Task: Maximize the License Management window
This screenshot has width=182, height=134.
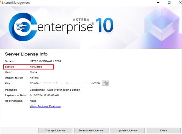Action: click(169, 3)
